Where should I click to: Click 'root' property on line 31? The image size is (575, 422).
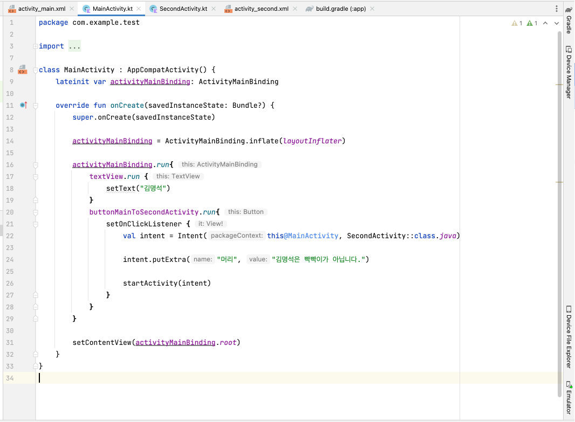228,343
